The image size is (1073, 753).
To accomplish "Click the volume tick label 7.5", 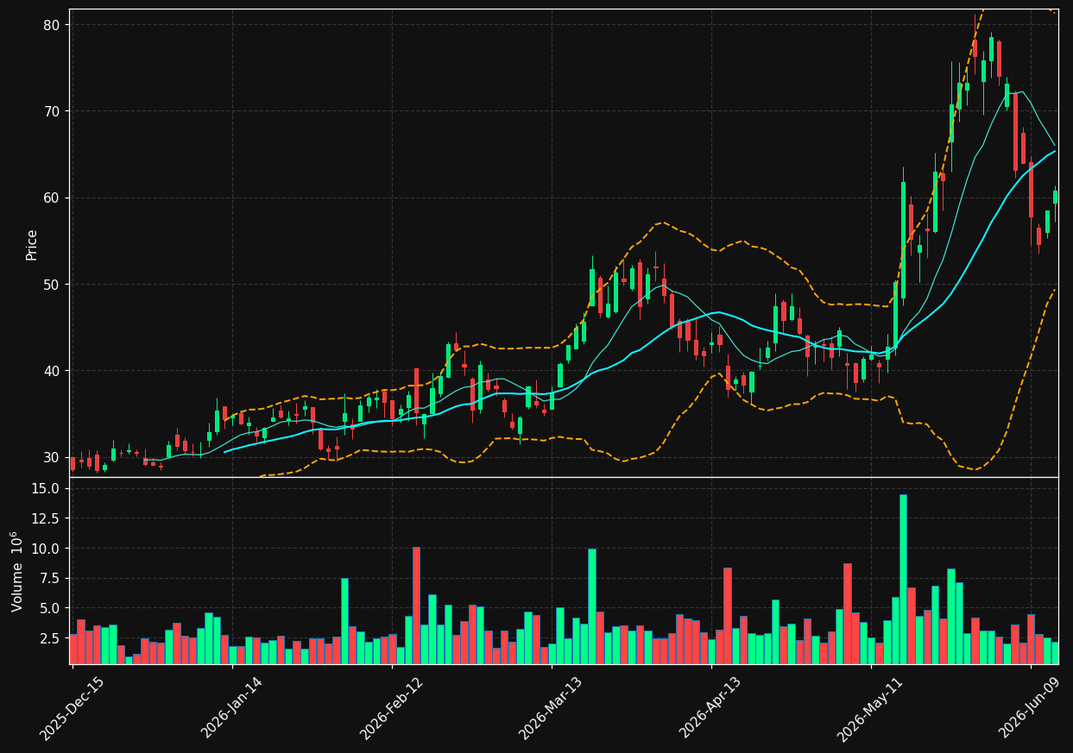I will (51, 579).
